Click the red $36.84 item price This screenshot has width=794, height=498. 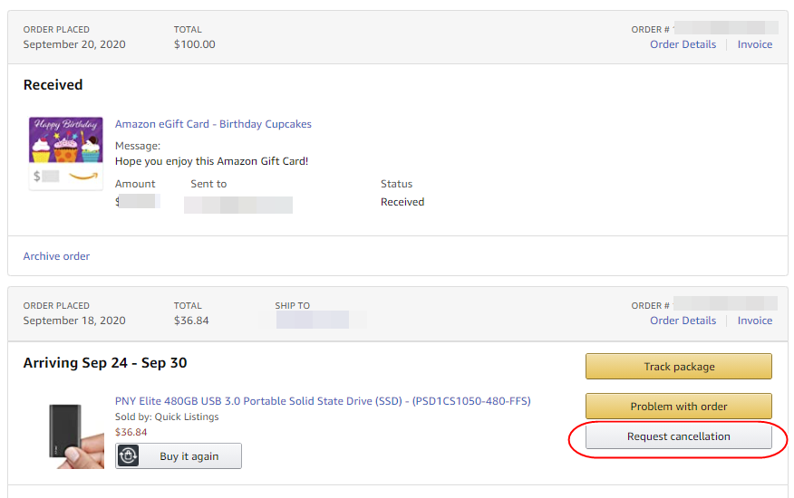pyautogui.click(x=131, y=432)
